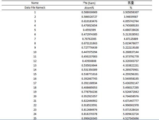Select row number 7 cell
159x120 pixels.
tap(35, 39)
